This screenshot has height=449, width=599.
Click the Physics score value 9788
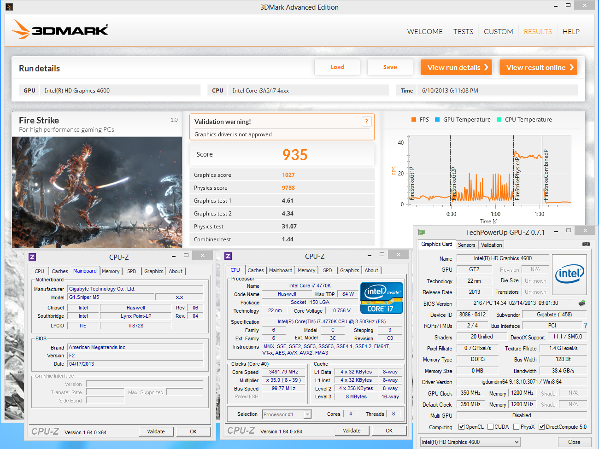[288, 188]
